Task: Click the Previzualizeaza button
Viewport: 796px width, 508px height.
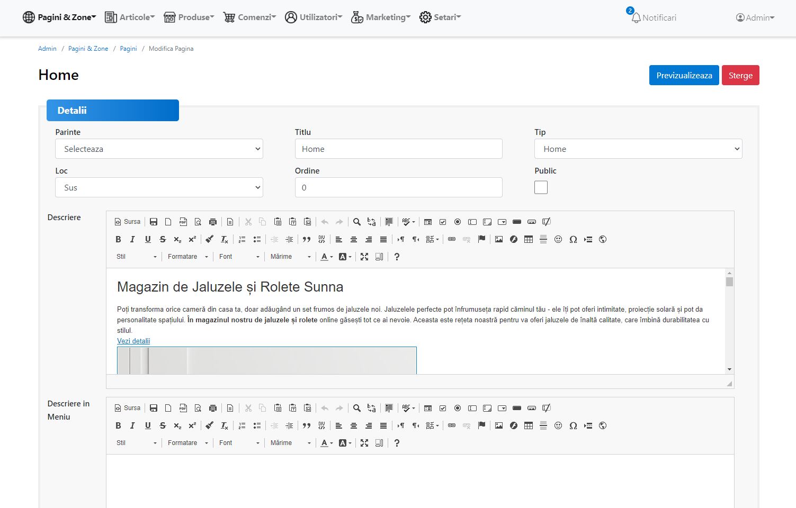Action: pos(684,75)
